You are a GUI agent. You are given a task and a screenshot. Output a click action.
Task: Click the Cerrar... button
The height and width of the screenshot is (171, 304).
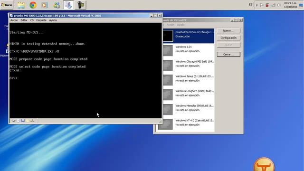click(228, 55)
